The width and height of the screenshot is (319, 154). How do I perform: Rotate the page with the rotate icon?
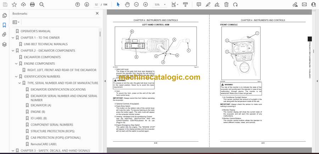[235, 5]
